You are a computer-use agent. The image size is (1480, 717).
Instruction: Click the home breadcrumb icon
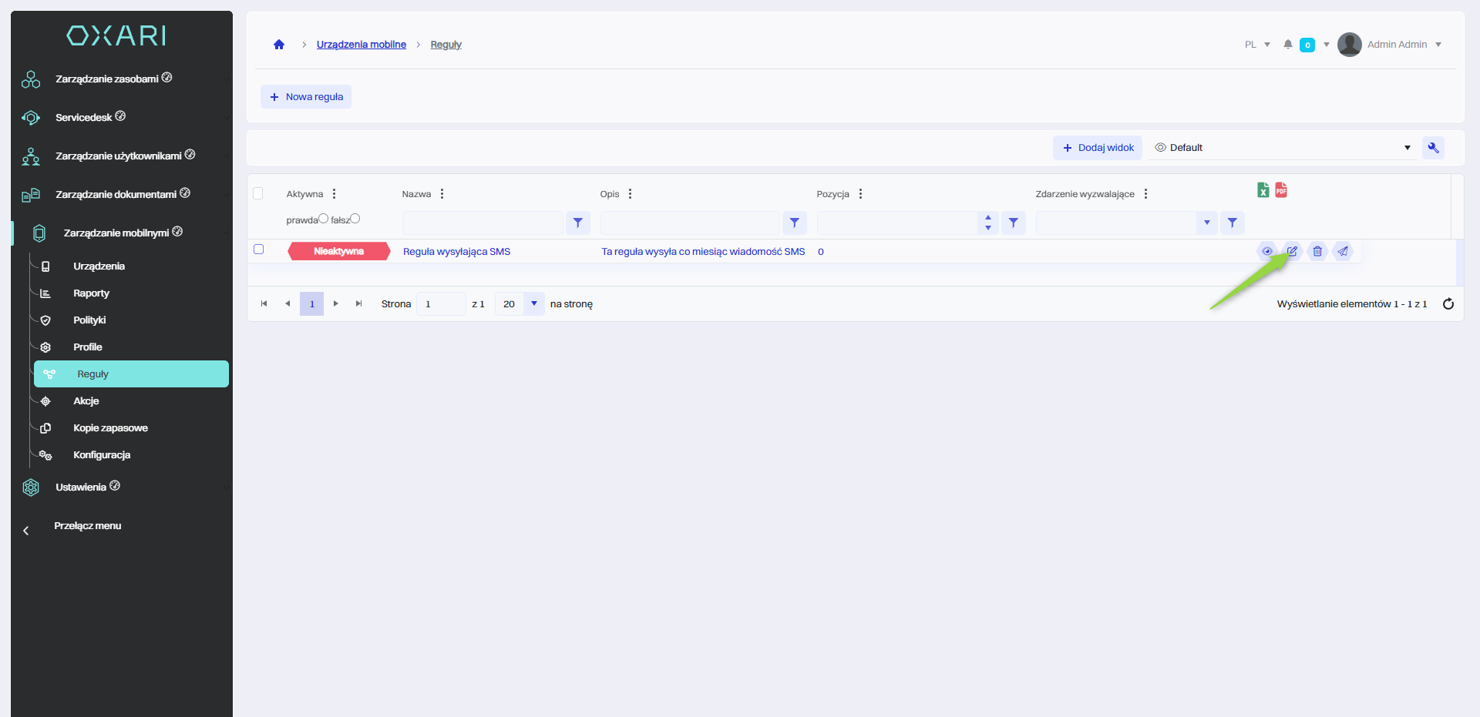tap(279, 45)
